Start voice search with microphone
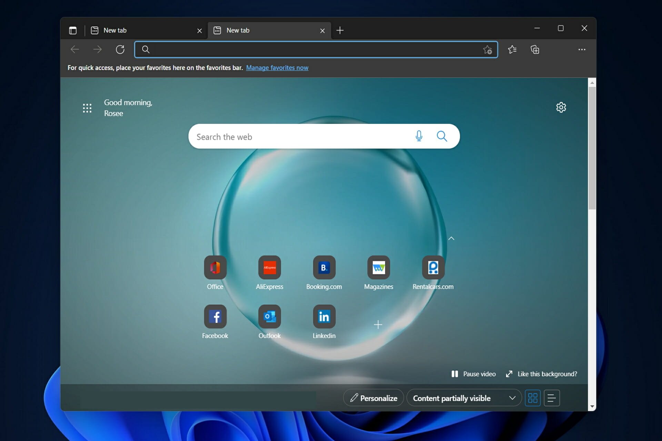Screen dimensions: 662x441 point(419,136)
